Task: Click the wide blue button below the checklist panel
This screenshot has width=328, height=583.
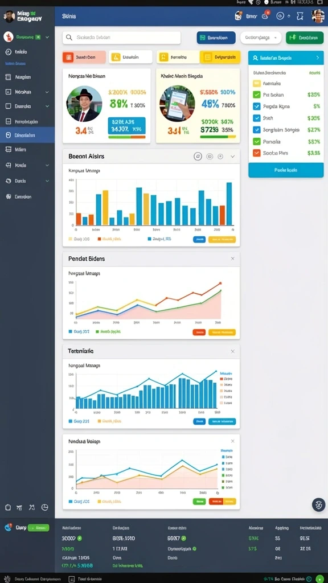Action: pyautogui.click(x=286, y=170)
